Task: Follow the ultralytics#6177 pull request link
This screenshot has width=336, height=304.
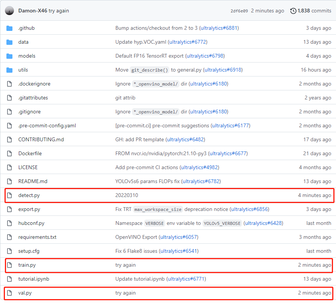Action: [x=230, y=125]
